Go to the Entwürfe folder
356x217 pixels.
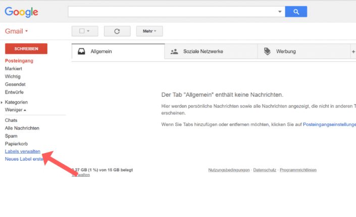click(14, 92)
